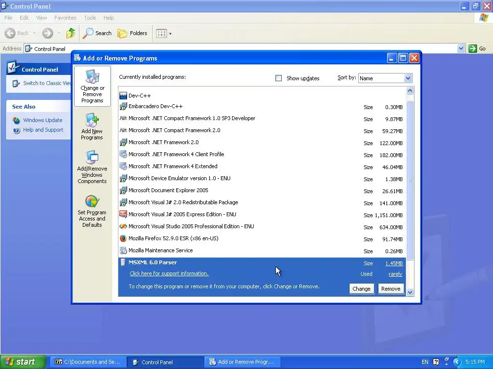Click .NET Framework 4 Client Profile icon

(123, 154)
